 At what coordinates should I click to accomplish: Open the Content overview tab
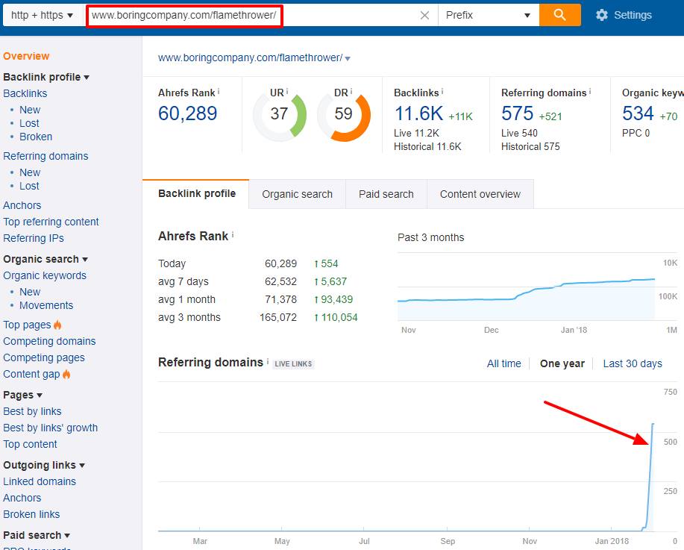(480, 194)
